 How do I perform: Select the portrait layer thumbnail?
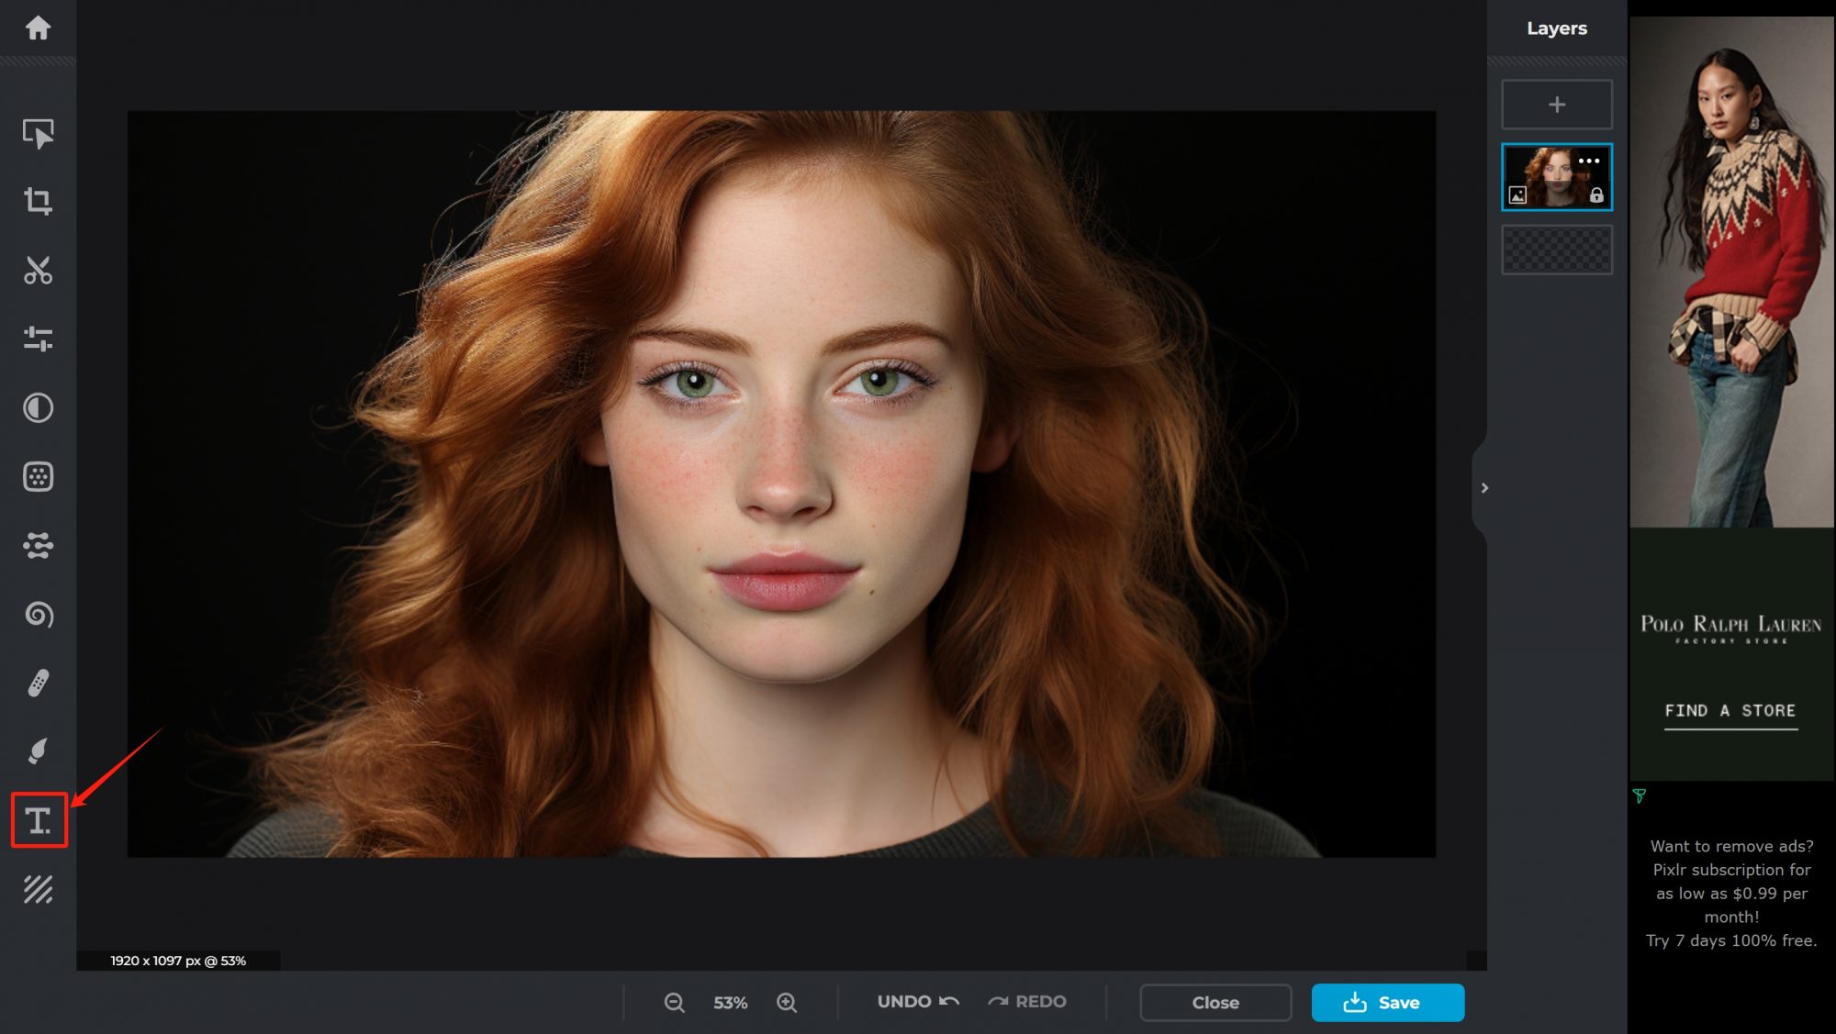coord(1551,176)
